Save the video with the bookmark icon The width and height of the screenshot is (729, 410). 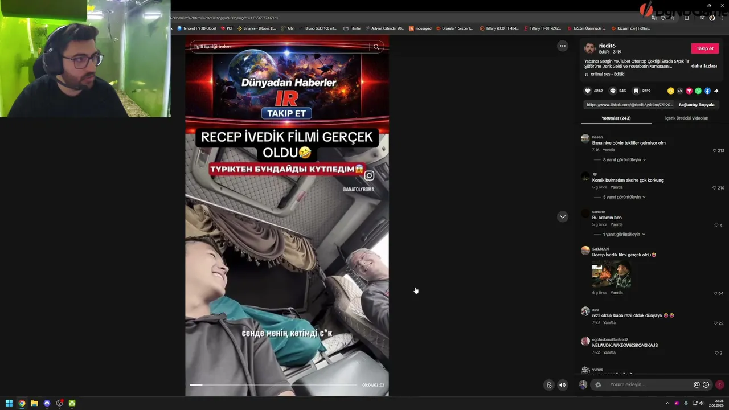click(x=636, y=91)
